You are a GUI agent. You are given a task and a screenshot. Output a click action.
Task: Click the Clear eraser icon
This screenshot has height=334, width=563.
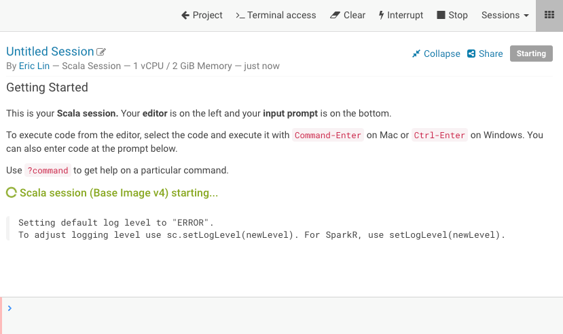[334, 15]
